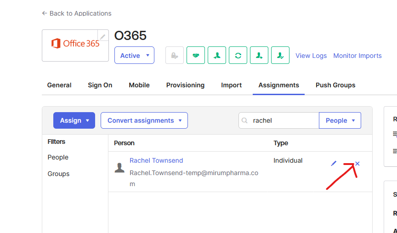397x233 pixels.
Task: Open the Monitor Imports link
Action: (x=357, y=56)
